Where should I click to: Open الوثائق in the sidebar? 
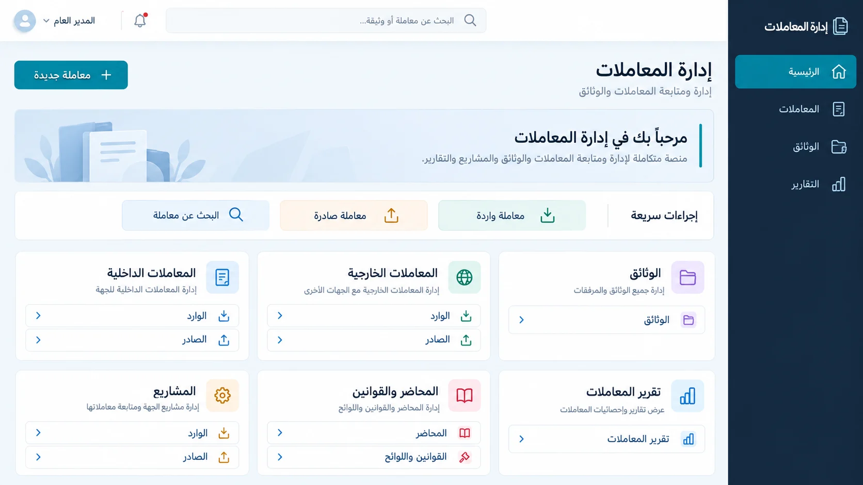point(795,147)
